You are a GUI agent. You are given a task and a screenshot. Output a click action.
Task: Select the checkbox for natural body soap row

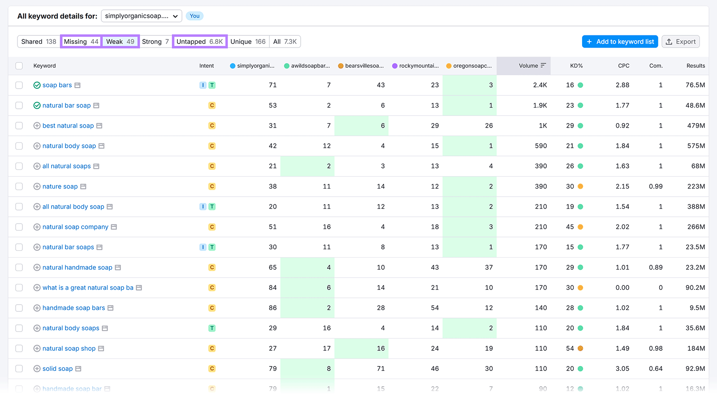(x=19, y=146)
